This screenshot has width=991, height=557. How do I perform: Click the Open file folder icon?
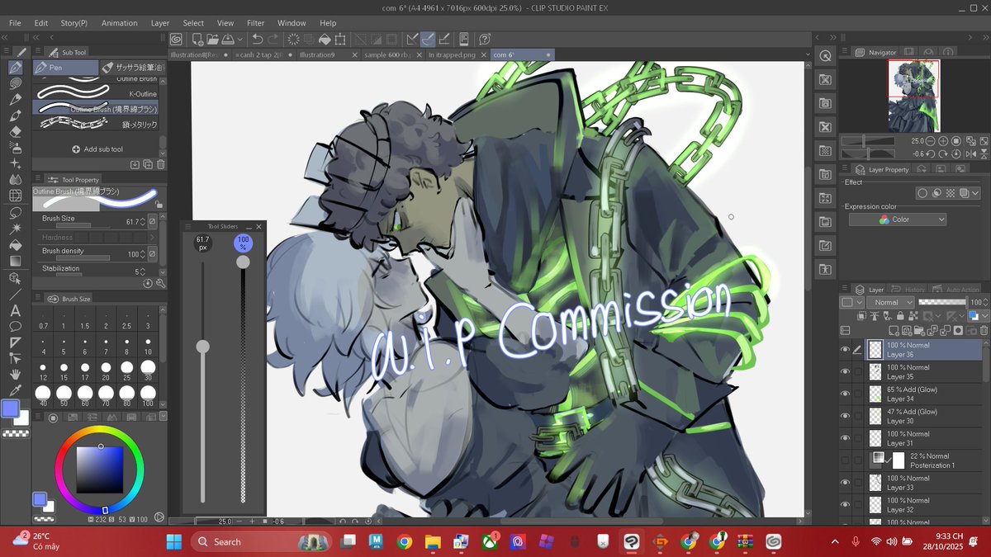click(212, 39)
